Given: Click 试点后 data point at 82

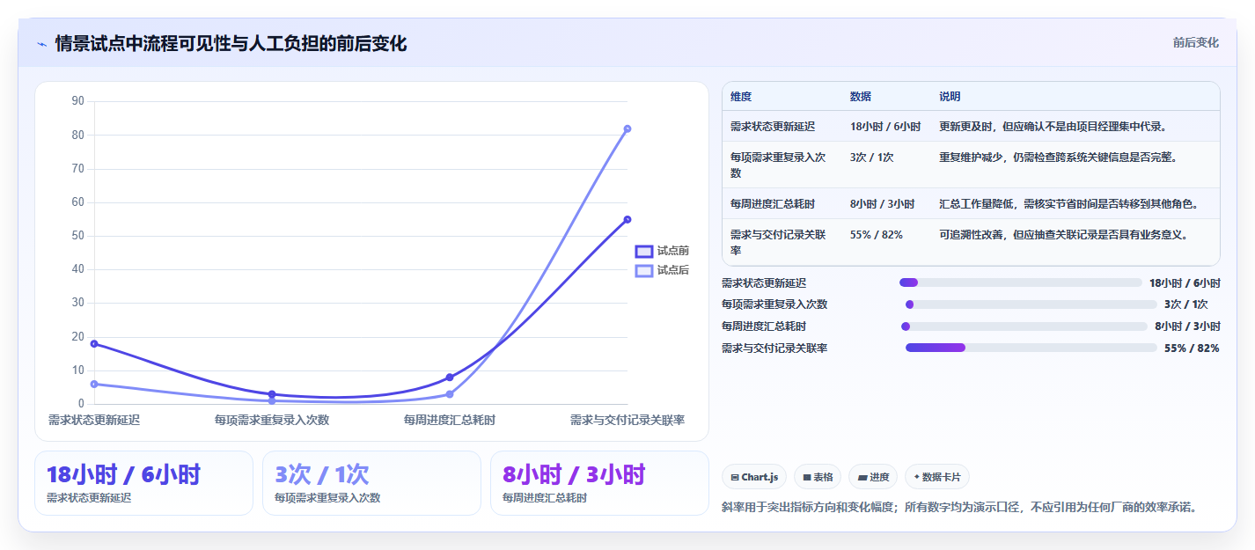Looking at the screenshot, I should point(627,128).
